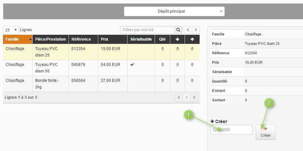This screenshot has width=303, height=151.
Task: Click the 54,00 EUR price cell
Action: [113, 68]
